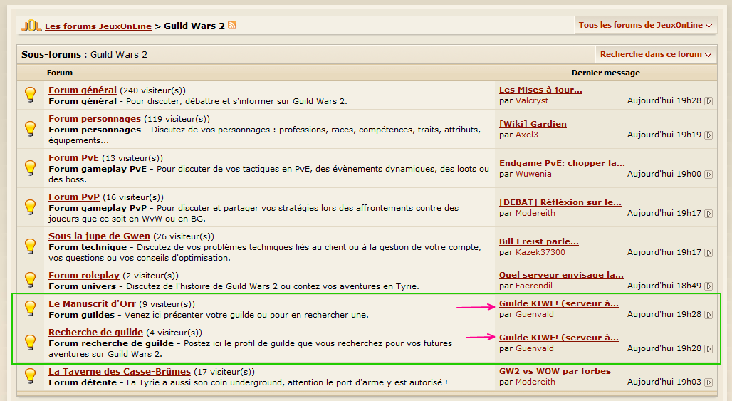Expand Recherche dans ce forum dropdown
Viewport: 732px width, 401px height.
(x=656, y=54)
